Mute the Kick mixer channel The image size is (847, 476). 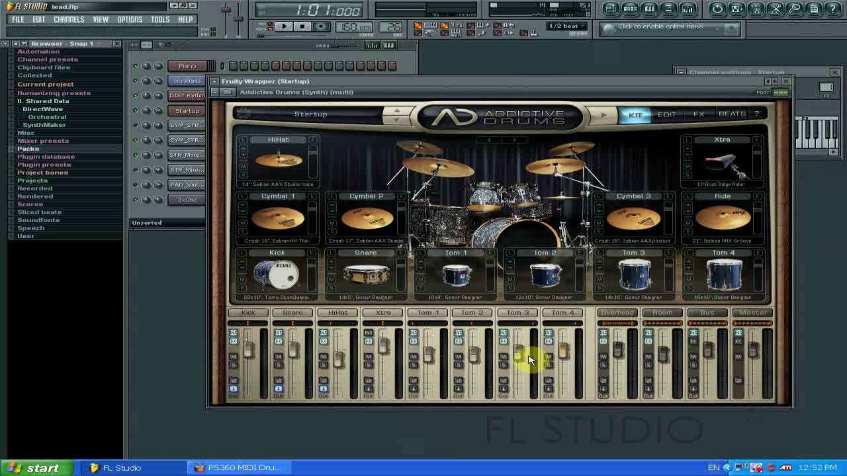(233, 357)
